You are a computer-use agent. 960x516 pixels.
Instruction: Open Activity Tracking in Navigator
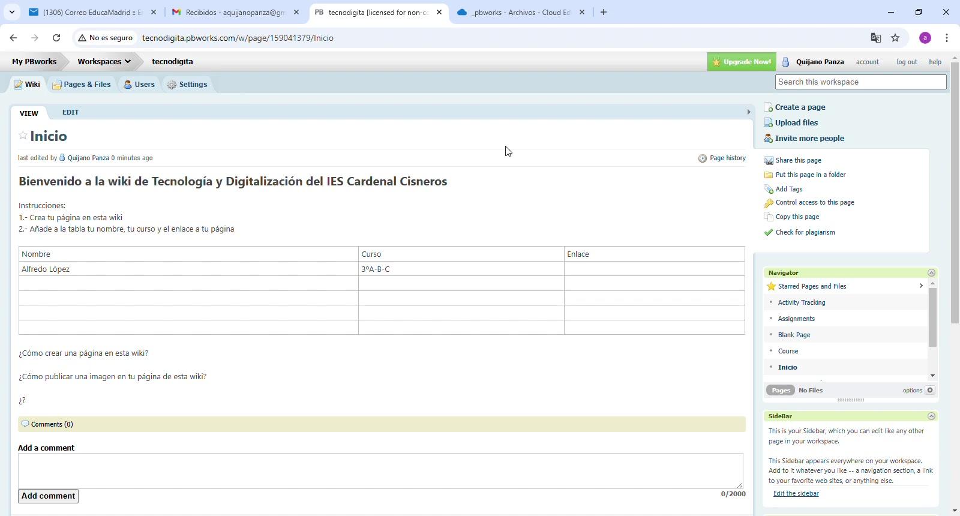[x=802, y=303]
